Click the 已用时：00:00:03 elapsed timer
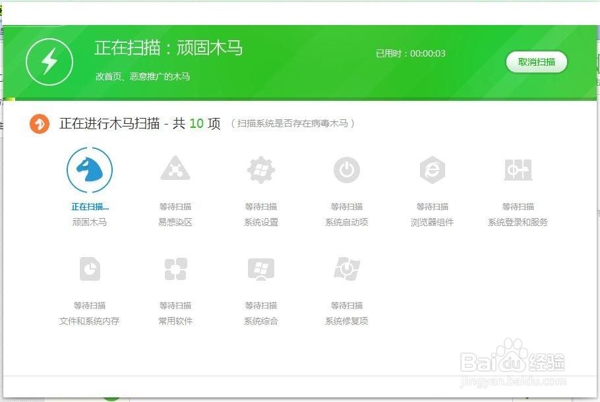This screenshot has height=402, width=600. click(411, 53)
